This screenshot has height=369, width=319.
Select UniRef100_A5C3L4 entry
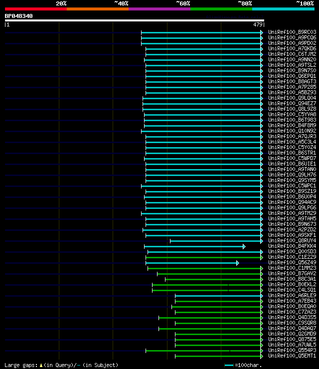(x=292, y=142)
